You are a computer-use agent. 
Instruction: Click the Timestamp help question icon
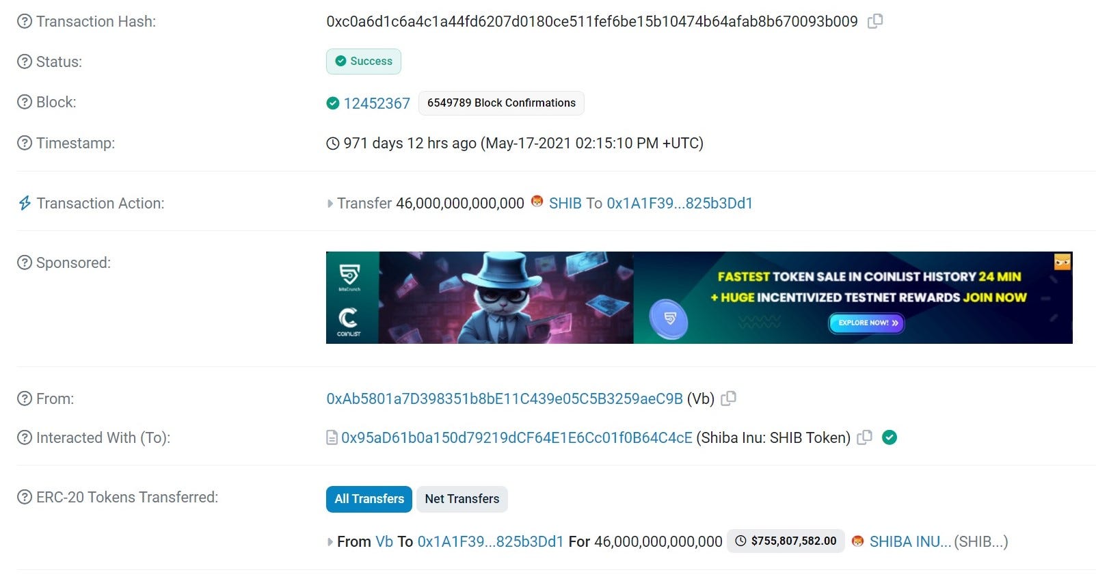(25, 143)
